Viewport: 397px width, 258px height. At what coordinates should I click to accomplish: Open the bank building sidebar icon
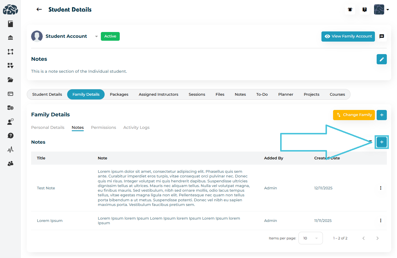pos(10,38)
